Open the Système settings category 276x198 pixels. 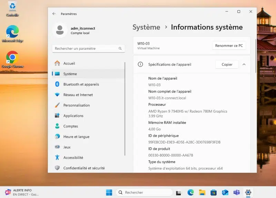(x=70, y=74)
